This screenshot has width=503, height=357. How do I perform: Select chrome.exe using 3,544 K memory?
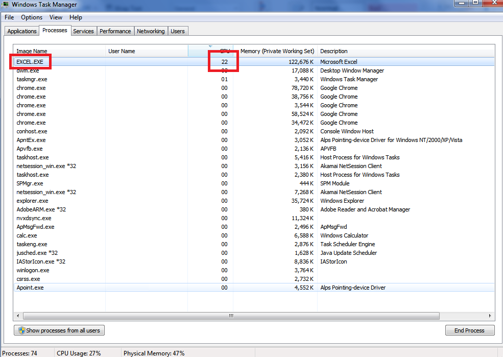click(254, 105)
